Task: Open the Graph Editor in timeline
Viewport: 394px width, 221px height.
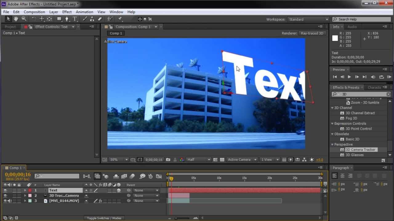Action: pyautogui.click(x=159, y=176)
